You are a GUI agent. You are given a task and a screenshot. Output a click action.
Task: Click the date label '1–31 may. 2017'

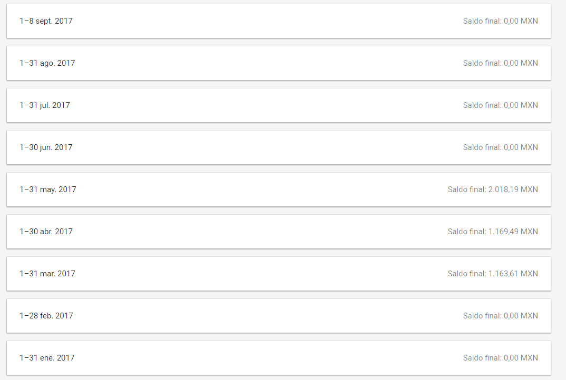47,189
